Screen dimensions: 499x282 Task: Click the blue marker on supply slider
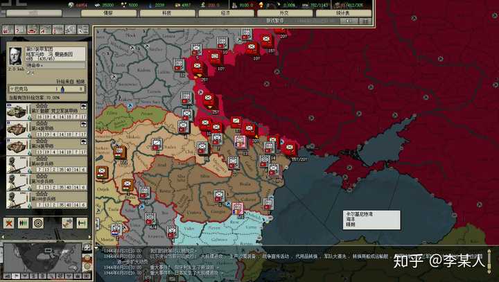[62, 89]
